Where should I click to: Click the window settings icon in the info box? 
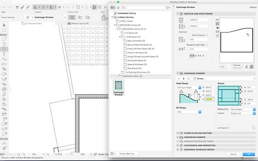(28, 17)
